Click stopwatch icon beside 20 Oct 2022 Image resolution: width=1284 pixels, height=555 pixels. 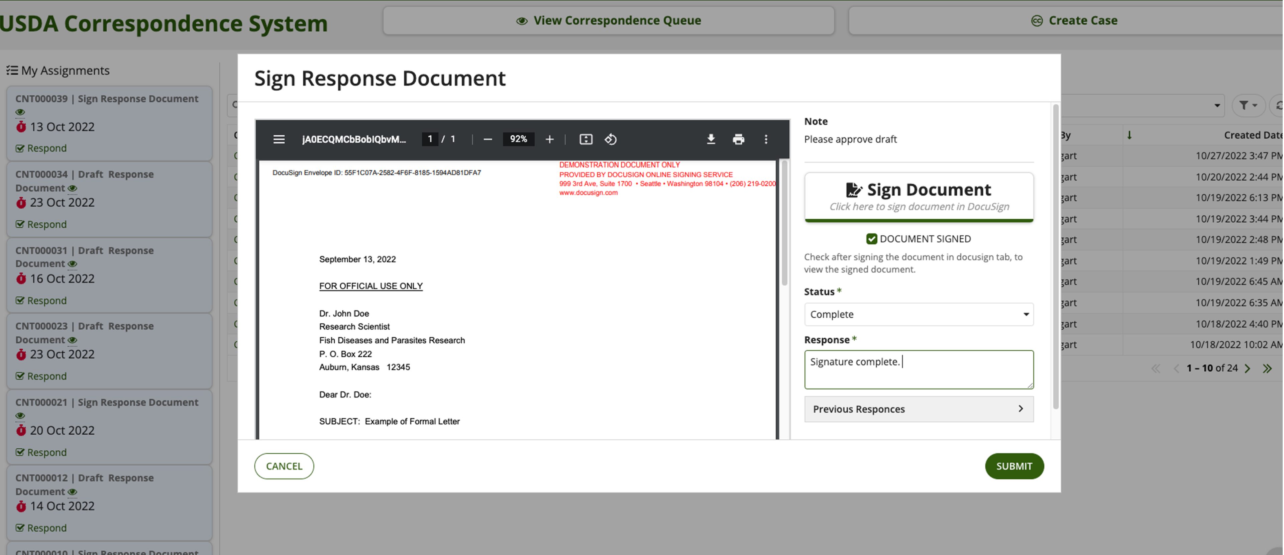(21, 430)
